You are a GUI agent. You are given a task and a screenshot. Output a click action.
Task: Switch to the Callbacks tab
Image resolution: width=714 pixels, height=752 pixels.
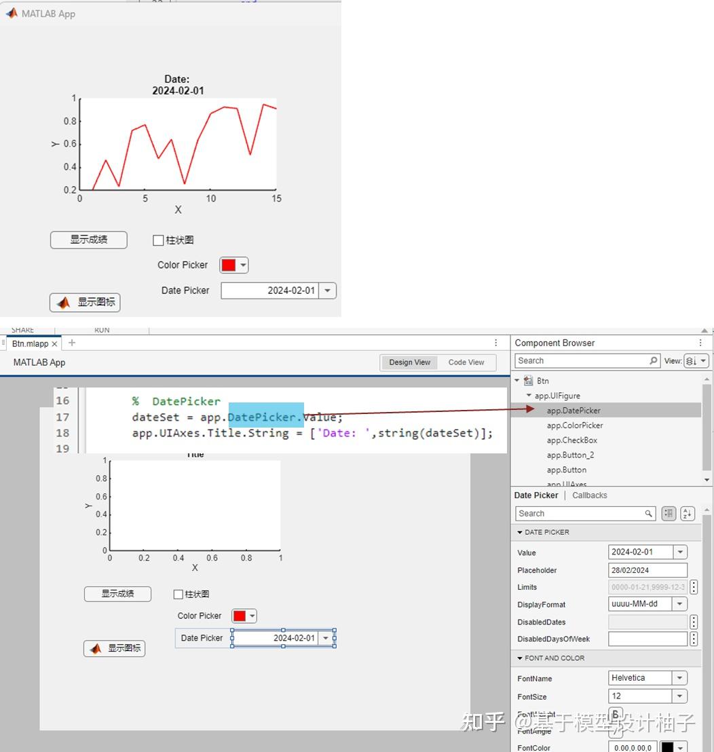click(589, 495)
